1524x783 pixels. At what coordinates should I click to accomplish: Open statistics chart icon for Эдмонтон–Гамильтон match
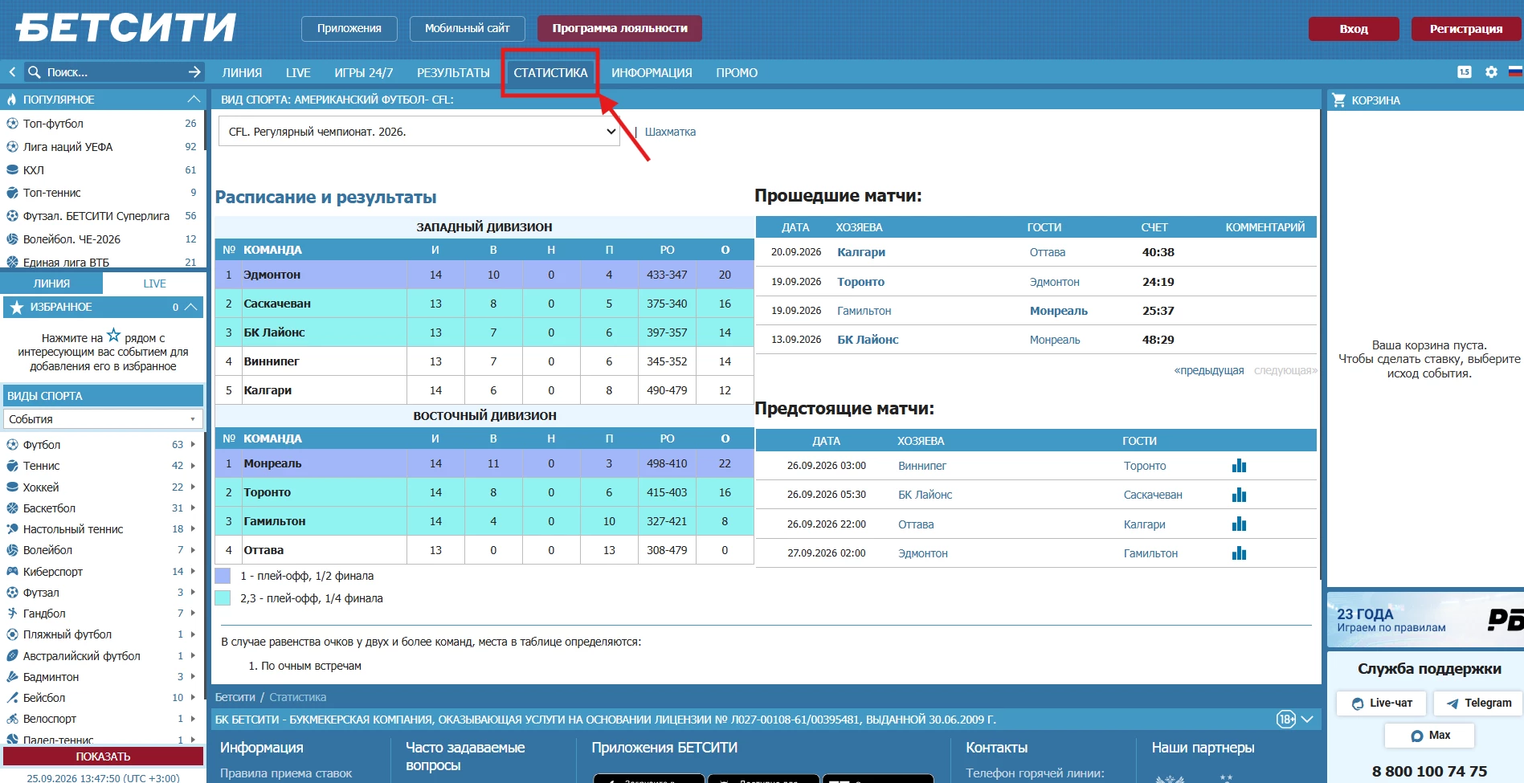(x=1239, y=553)
